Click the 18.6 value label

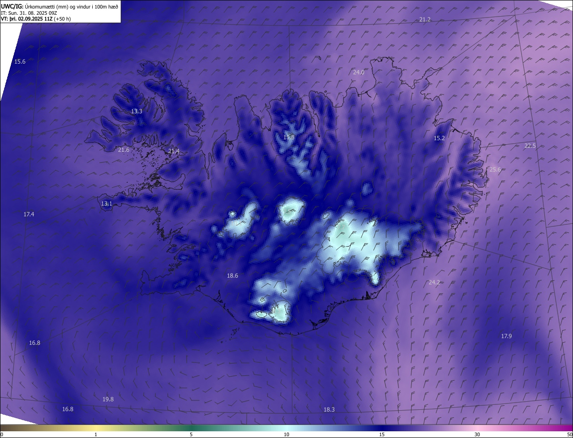pyautogui.click(x=232, y=276)
